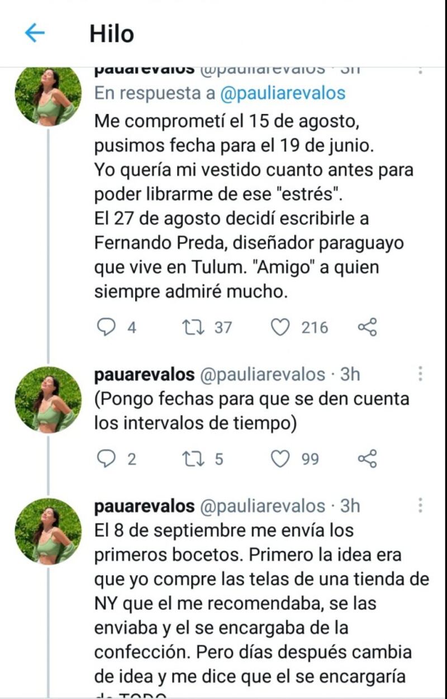Share the 'Pongo fechas' tweet
This screenshot has width=447, height=699.
367,459
